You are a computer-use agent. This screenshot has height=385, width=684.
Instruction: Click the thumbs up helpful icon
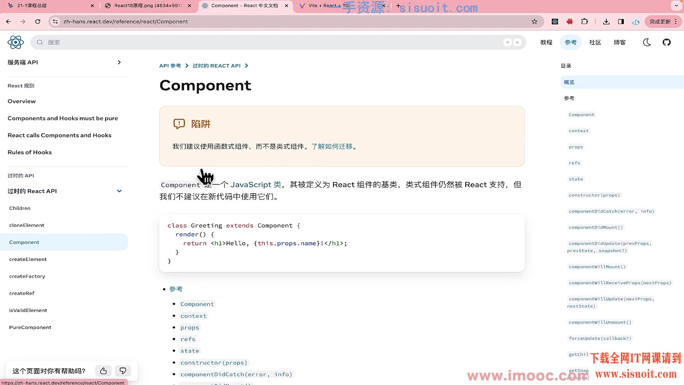tap(103, 371)
